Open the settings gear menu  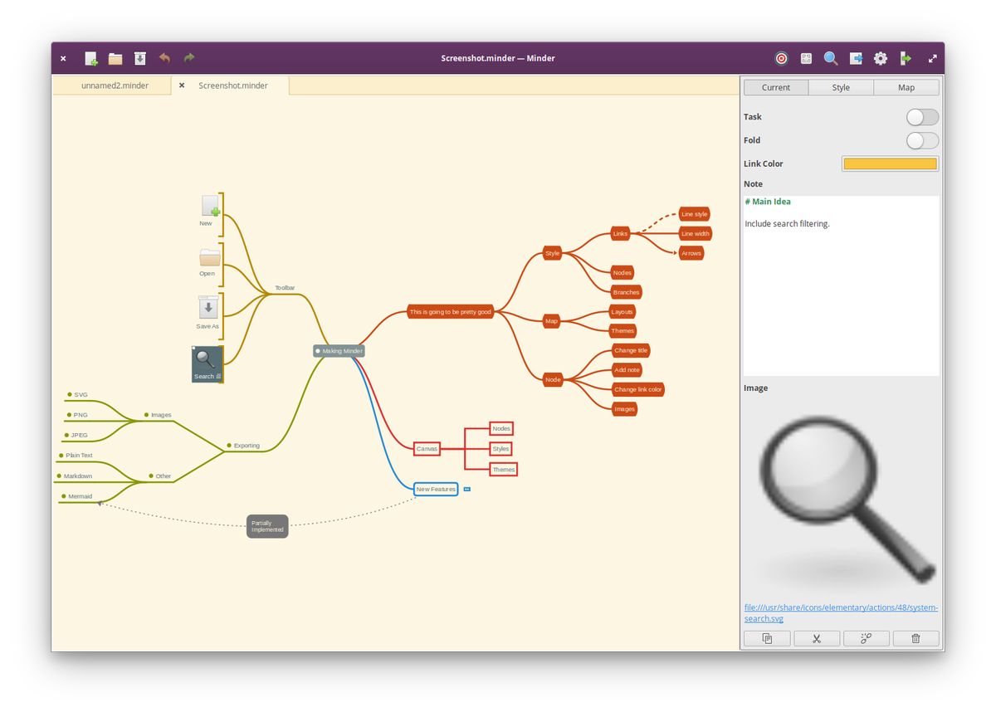pyautogui.click(x=881, y=58)
